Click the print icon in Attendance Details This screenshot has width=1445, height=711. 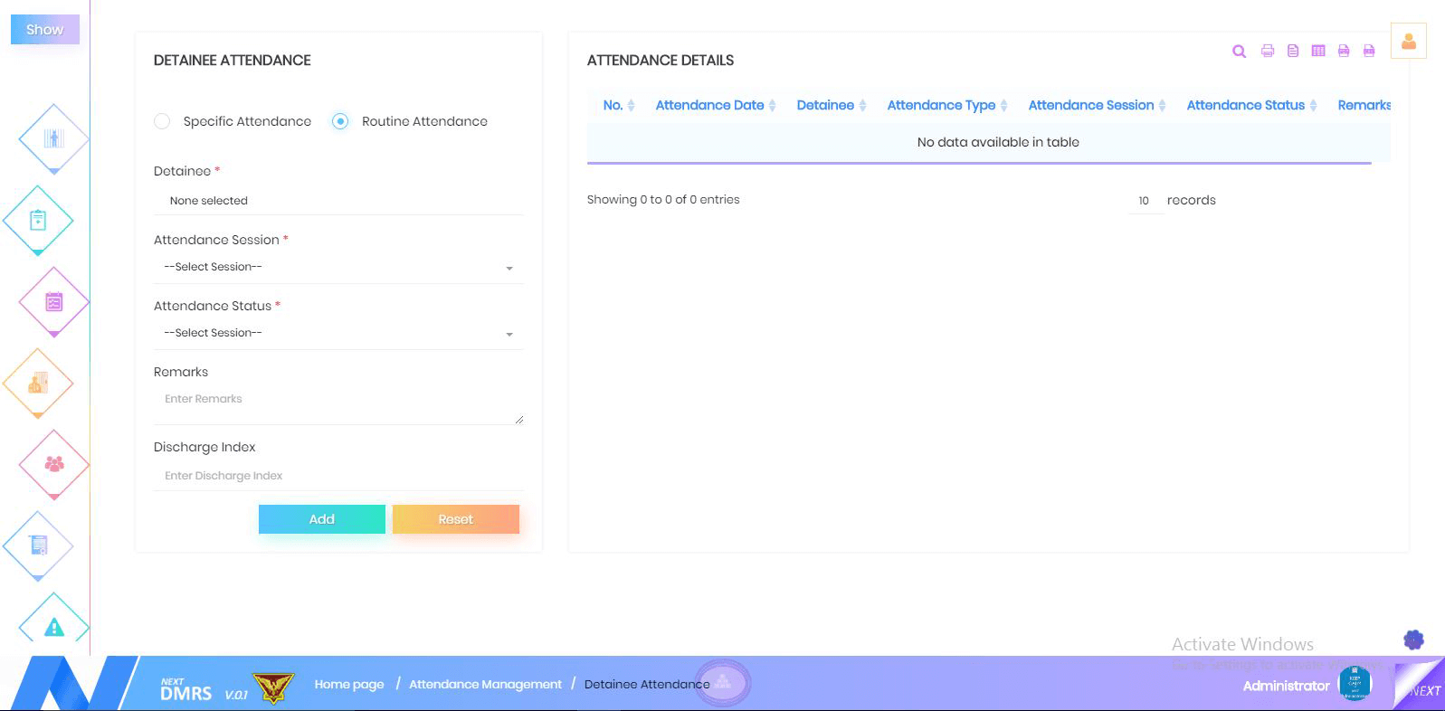(x=1268, y=52)
